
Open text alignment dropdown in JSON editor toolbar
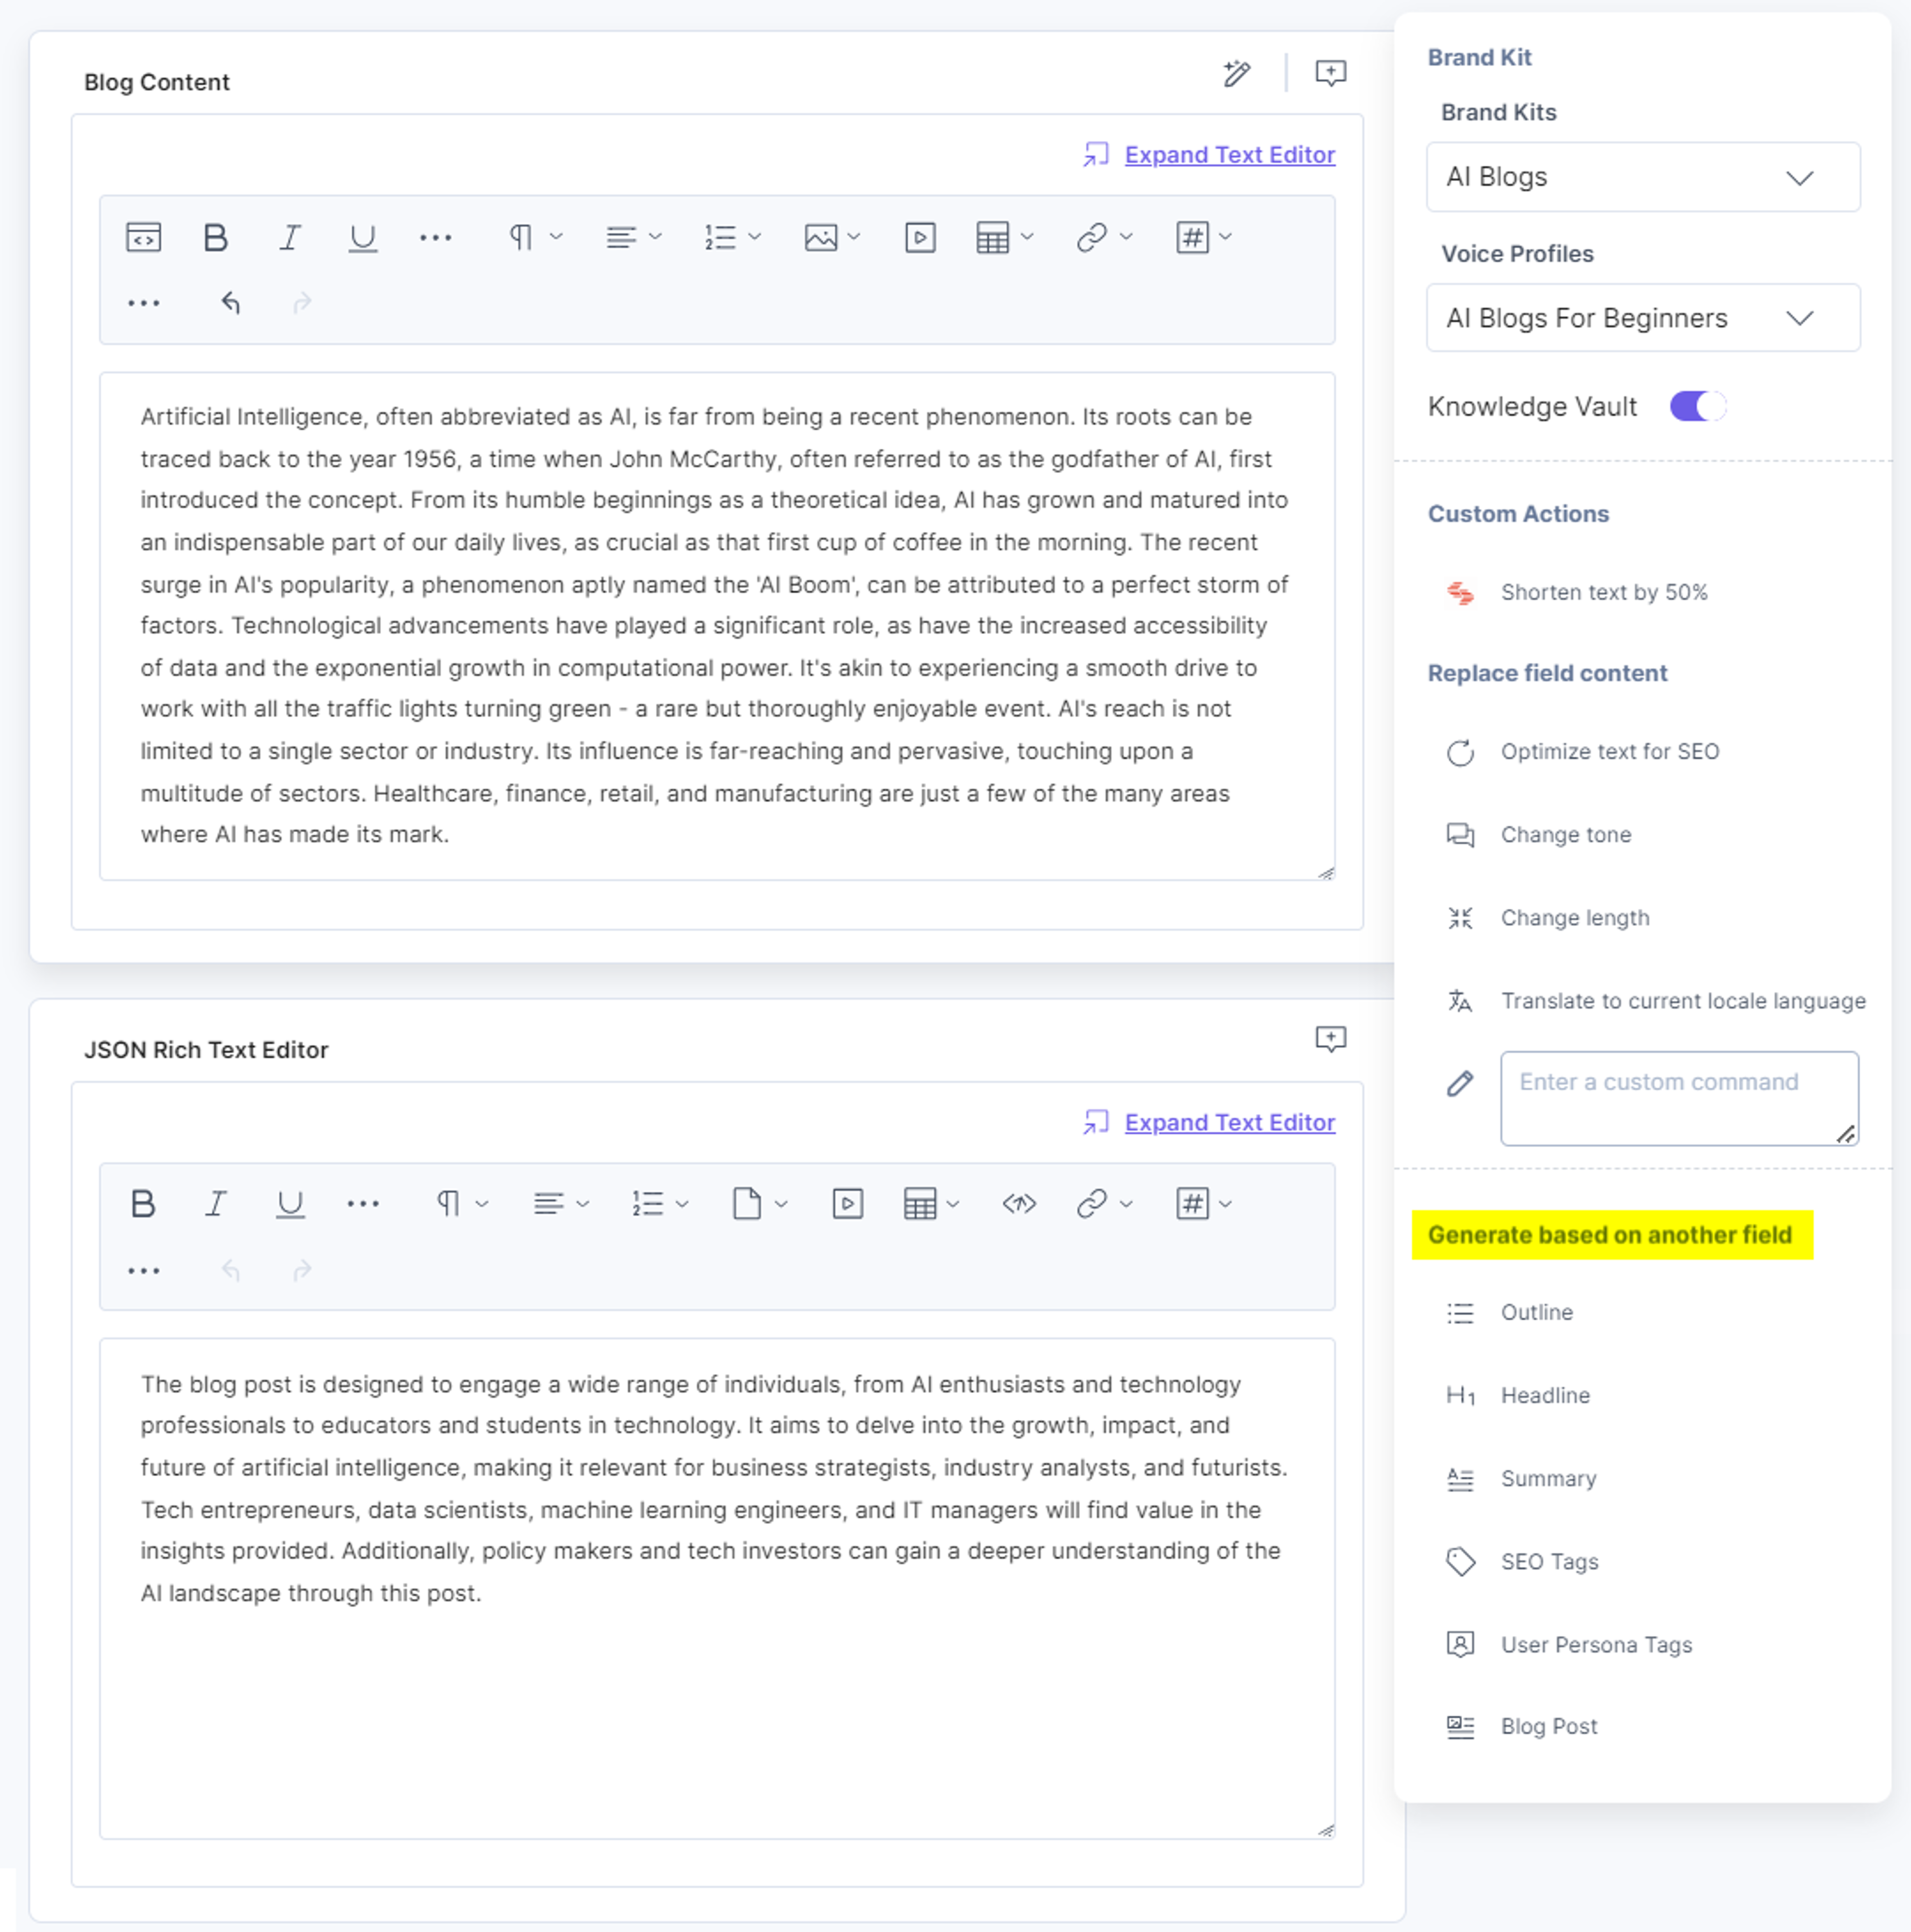[560, 1203]
